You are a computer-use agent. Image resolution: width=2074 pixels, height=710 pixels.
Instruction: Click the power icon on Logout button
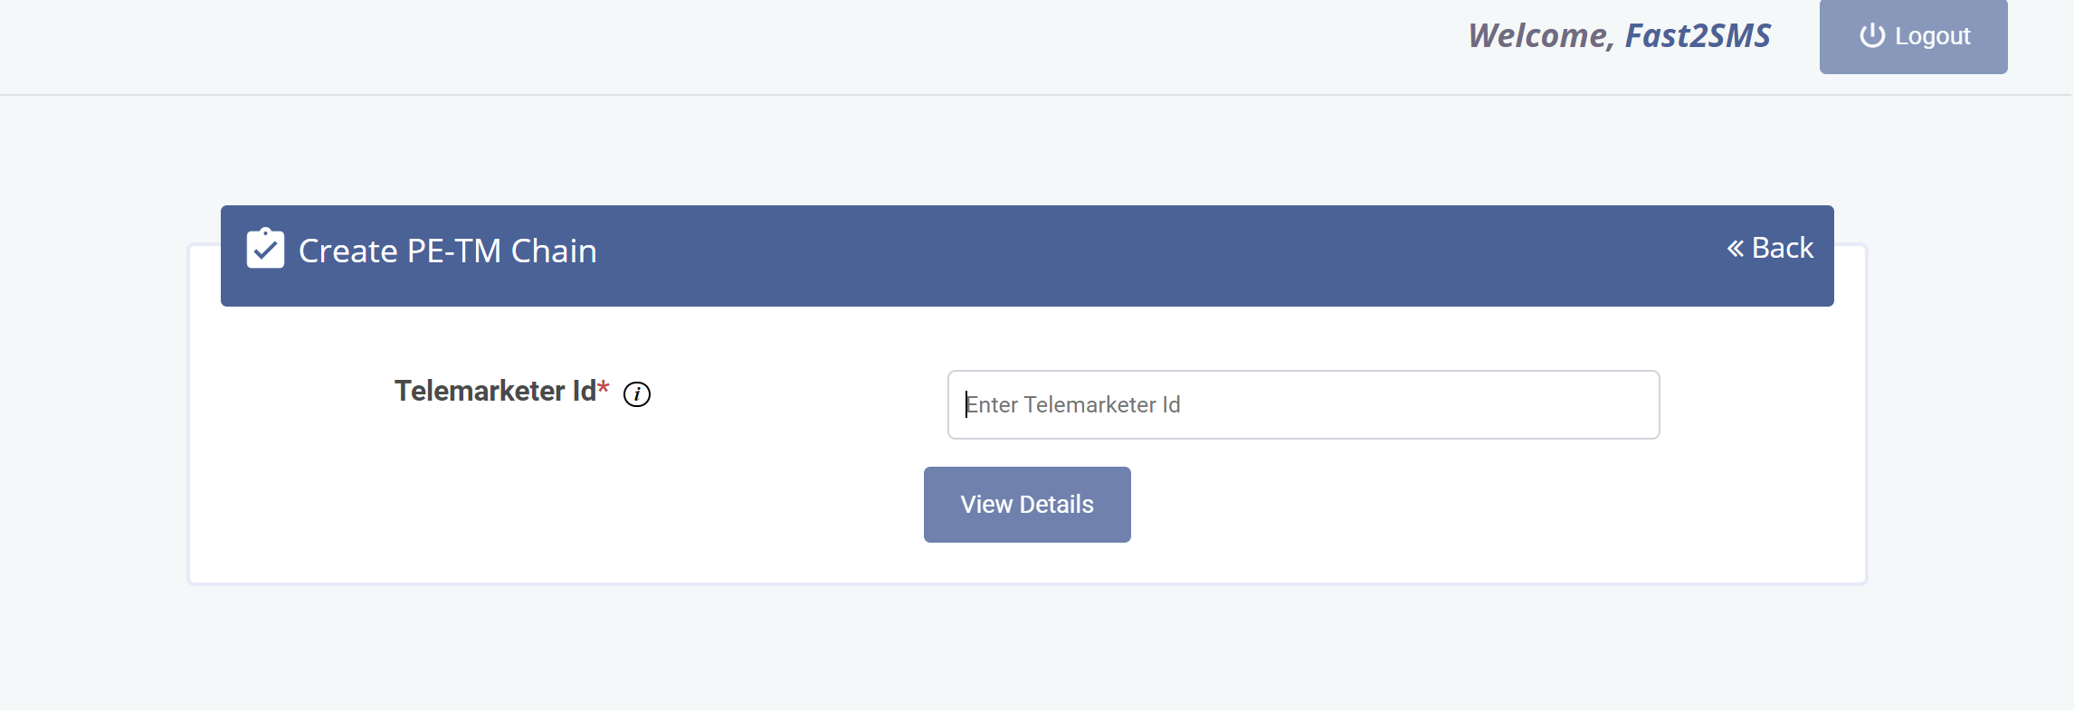click(1872, 35)
